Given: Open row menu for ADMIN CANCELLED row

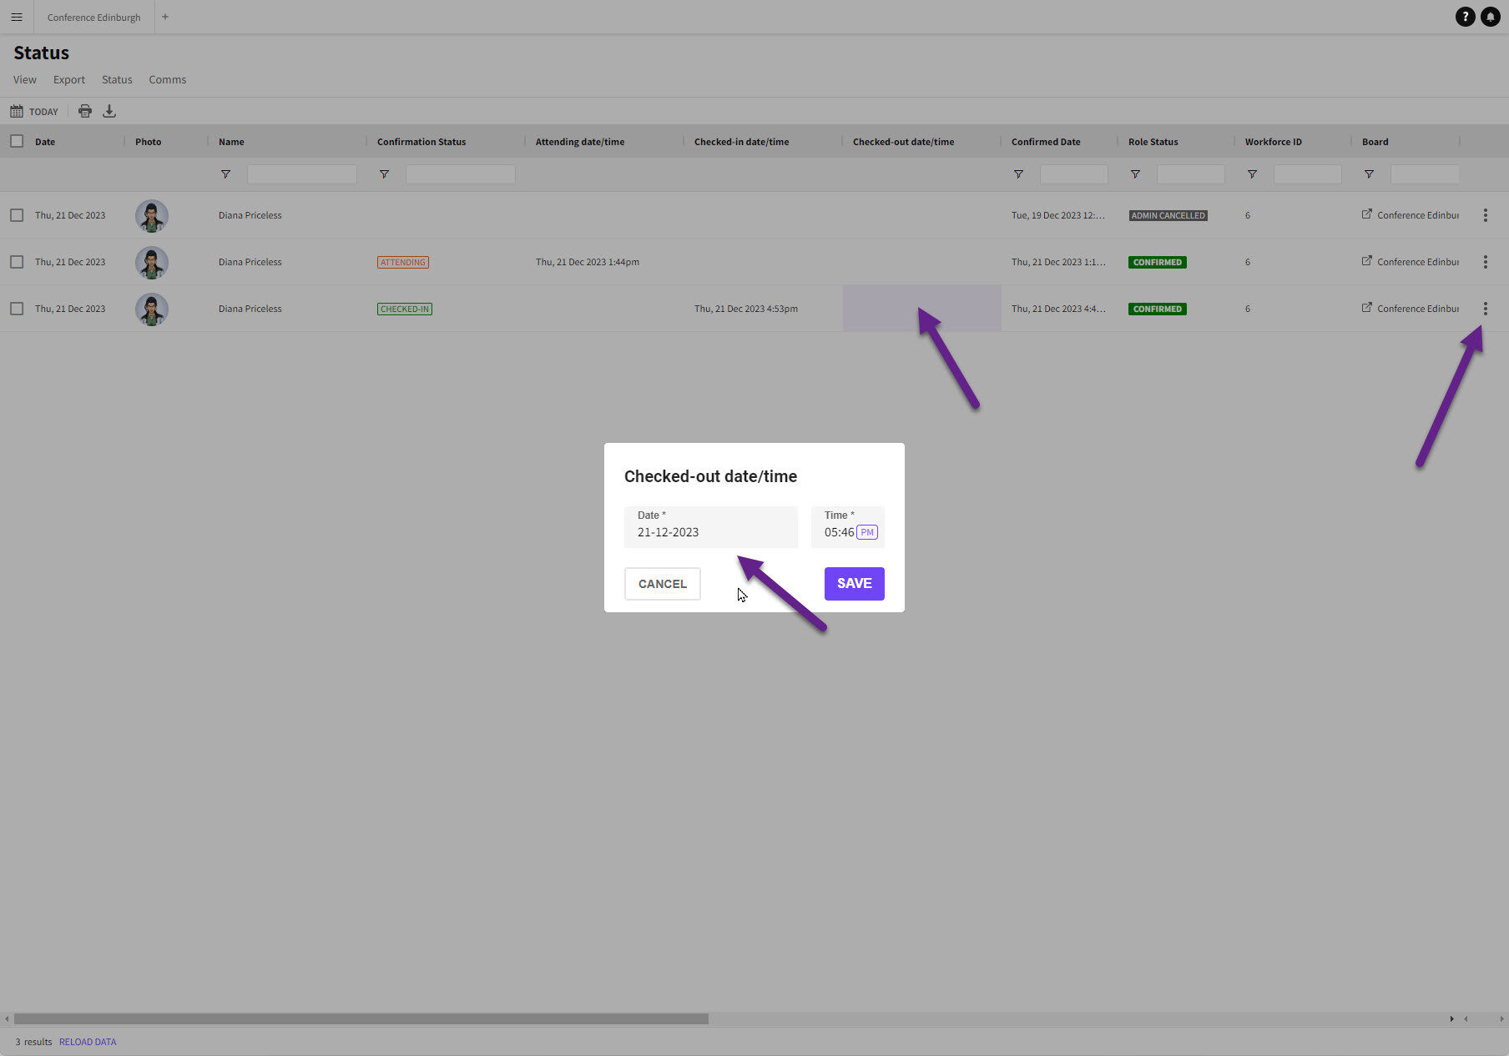Looking at the screenshot, I should (x=1486, y=215).
